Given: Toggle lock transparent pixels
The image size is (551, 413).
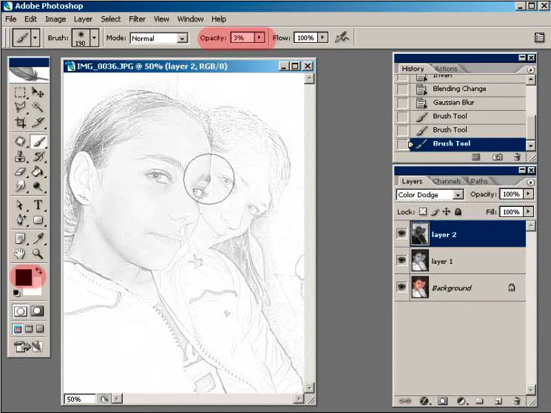Looking at the screenshot, I should (x=423, y=211).
